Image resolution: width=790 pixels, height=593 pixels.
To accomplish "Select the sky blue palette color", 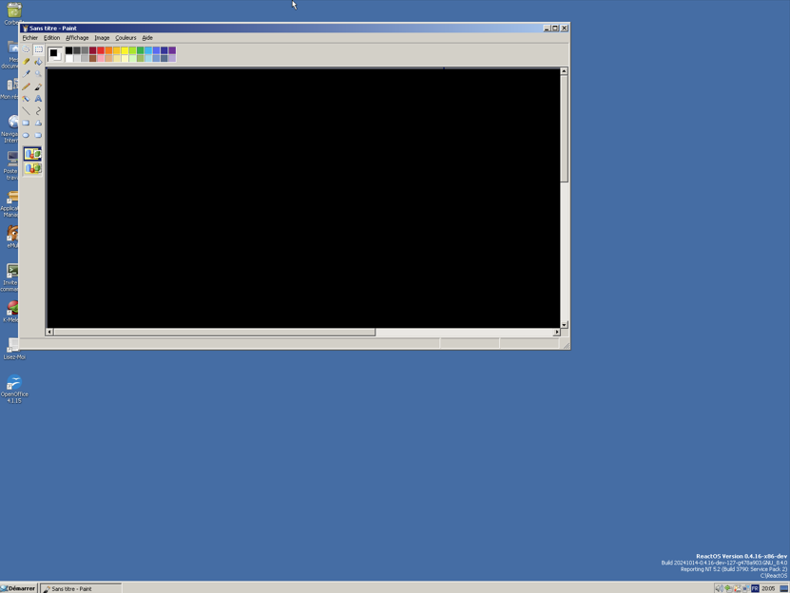I will point(148,50).
